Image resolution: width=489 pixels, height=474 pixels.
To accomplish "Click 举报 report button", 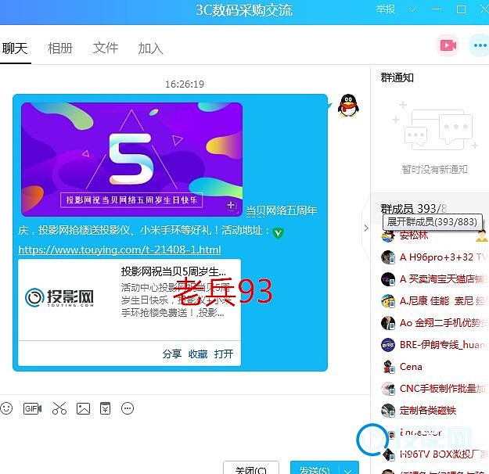I will pos(386,9).
